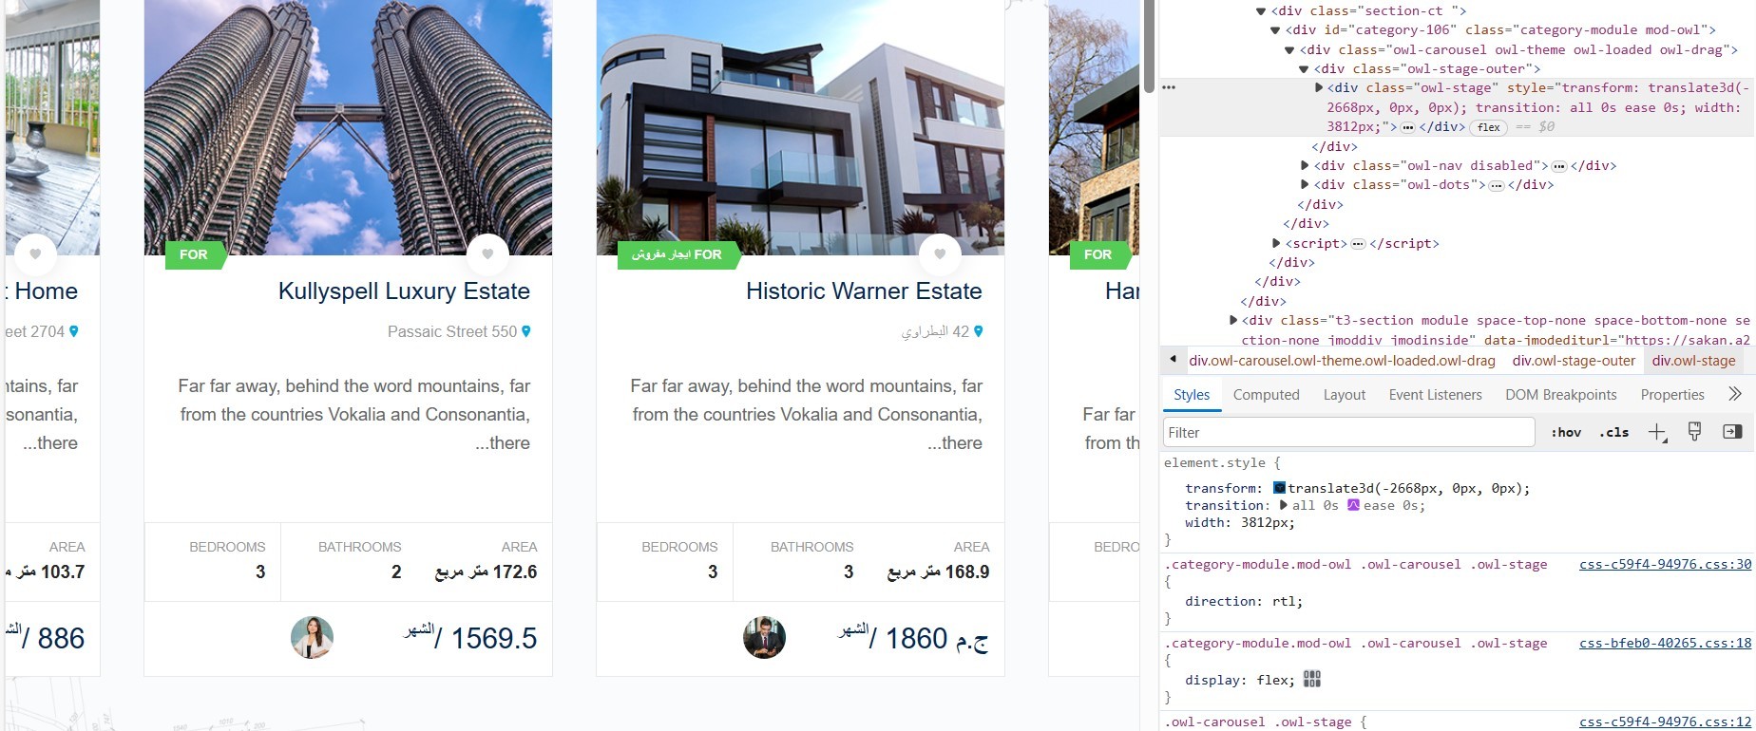Click the easing curve editor icon
Image resolution: width=1756 pixels, height=731 pixels.
point(1353,505)
